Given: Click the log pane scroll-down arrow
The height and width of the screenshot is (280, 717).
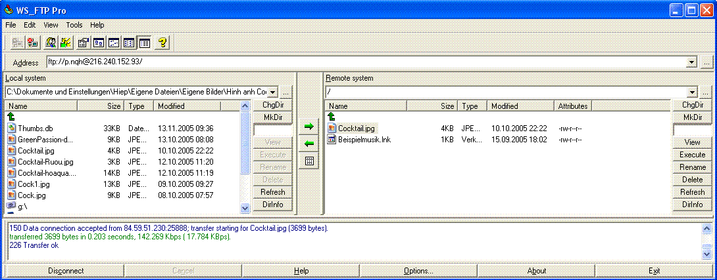Looking at the screenshot, I should pos(706,254).
